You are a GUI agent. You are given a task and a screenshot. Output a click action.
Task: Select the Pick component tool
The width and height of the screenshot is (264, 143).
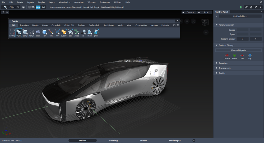coord(25,33)
